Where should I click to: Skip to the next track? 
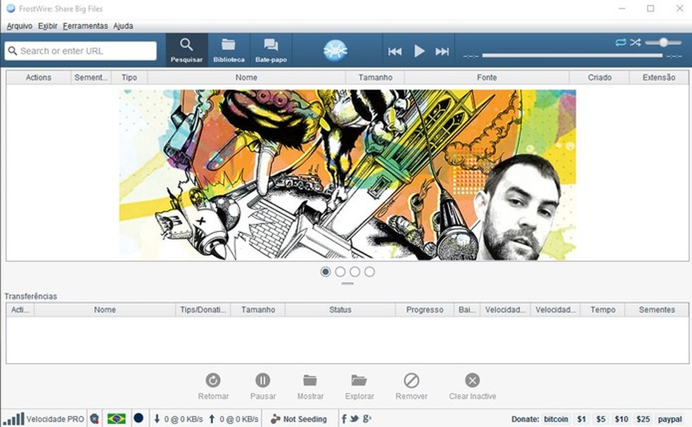(x=442, y=51)
